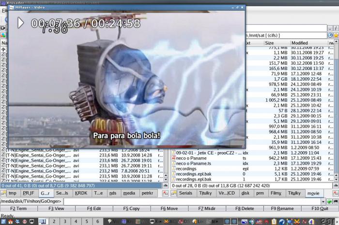Open the Klipper clipboard tray icon
The width and height of the screenshot is (339, 225).
point(274,221)
